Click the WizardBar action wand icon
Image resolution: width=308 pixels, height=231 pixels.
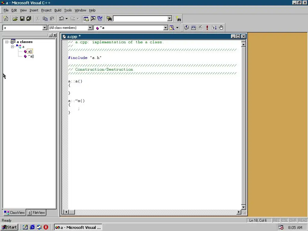click(172, 28)
